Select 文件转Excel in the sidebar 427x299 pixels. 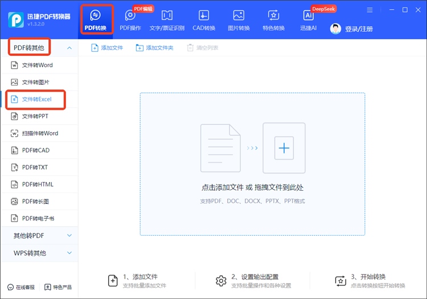(x=39, y=99)
